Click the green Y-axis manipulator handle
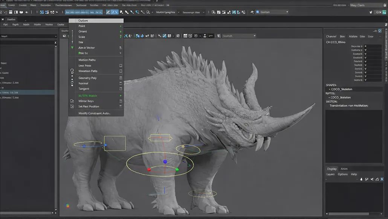The image size is (388, 219). tap(177, 169)
